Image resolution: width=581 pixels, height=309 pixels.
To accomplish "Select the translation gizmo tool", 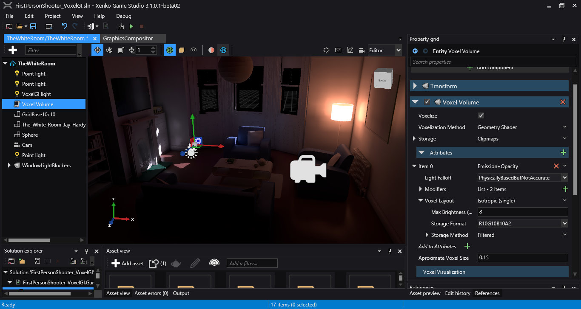I will tap(97, 50).
